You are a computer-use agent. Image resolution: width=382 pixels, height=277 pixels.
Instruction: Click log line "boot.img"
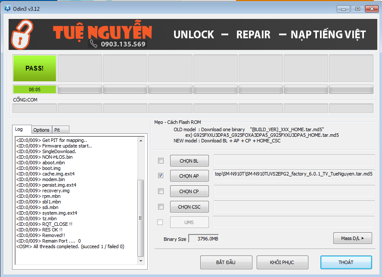38,168
